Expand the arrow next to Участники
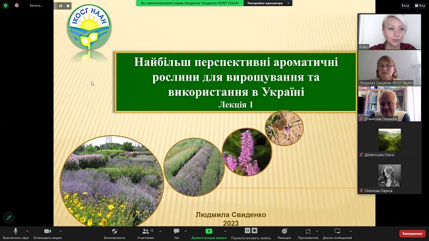Screen dimensions: 429x241 click(x=160, y=231)
